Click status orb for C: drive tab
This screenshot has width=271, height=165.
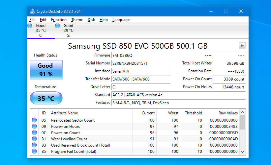coord(30,26)
